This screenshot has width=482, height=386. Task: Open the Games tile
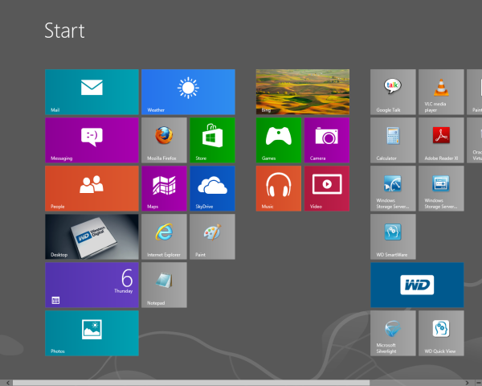coord(279,140)
